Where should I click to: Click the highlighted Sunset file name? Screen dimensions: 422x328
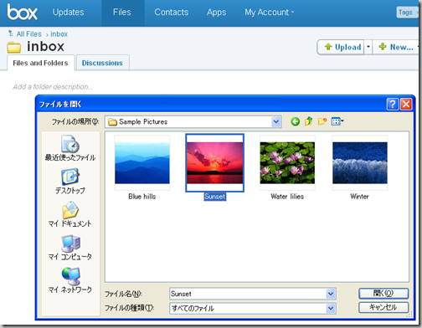click(214, 197)
